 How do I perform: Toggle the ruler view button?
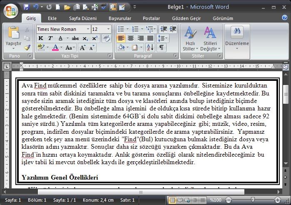286,67
